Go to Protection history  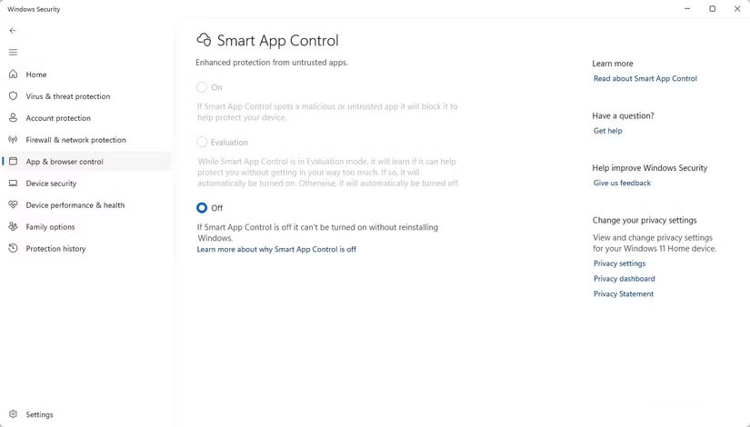(x=55, y=249)
